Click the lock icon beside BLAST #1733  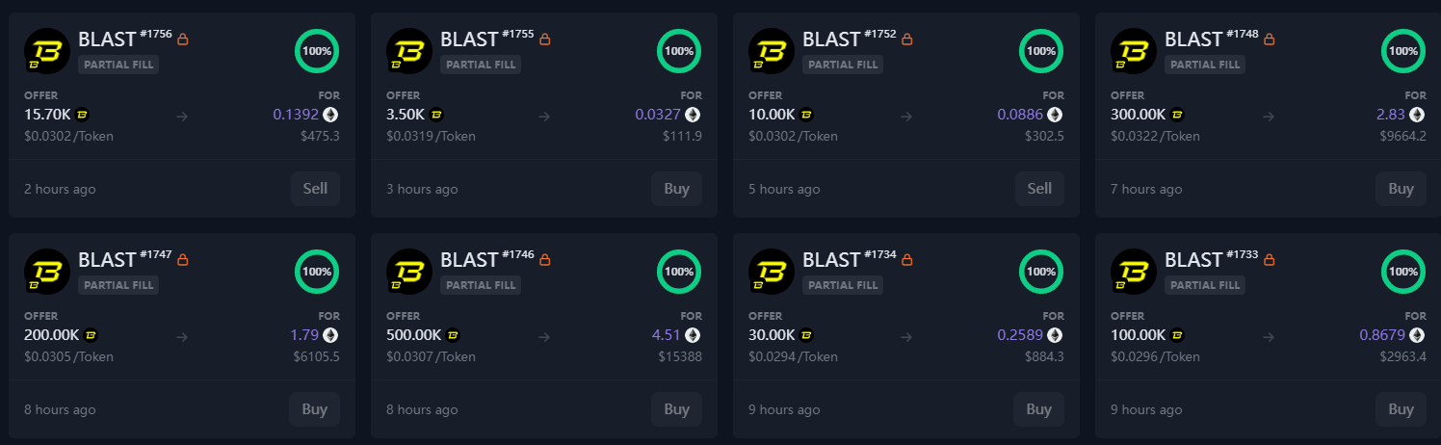1269,260
